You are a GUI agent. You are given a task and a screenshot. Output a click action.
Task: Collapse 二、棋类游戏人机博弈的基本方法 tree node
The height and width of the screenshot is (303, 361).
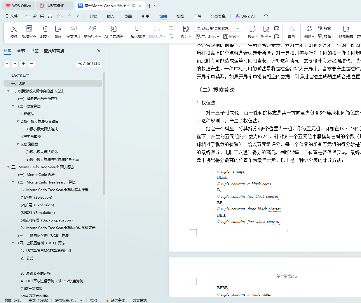coord(8,91)
